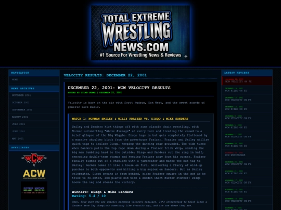Click the 'Winners: Disqo & Mike Sanders' line
This screenshot has height=210, width=281.
[103, 192]
